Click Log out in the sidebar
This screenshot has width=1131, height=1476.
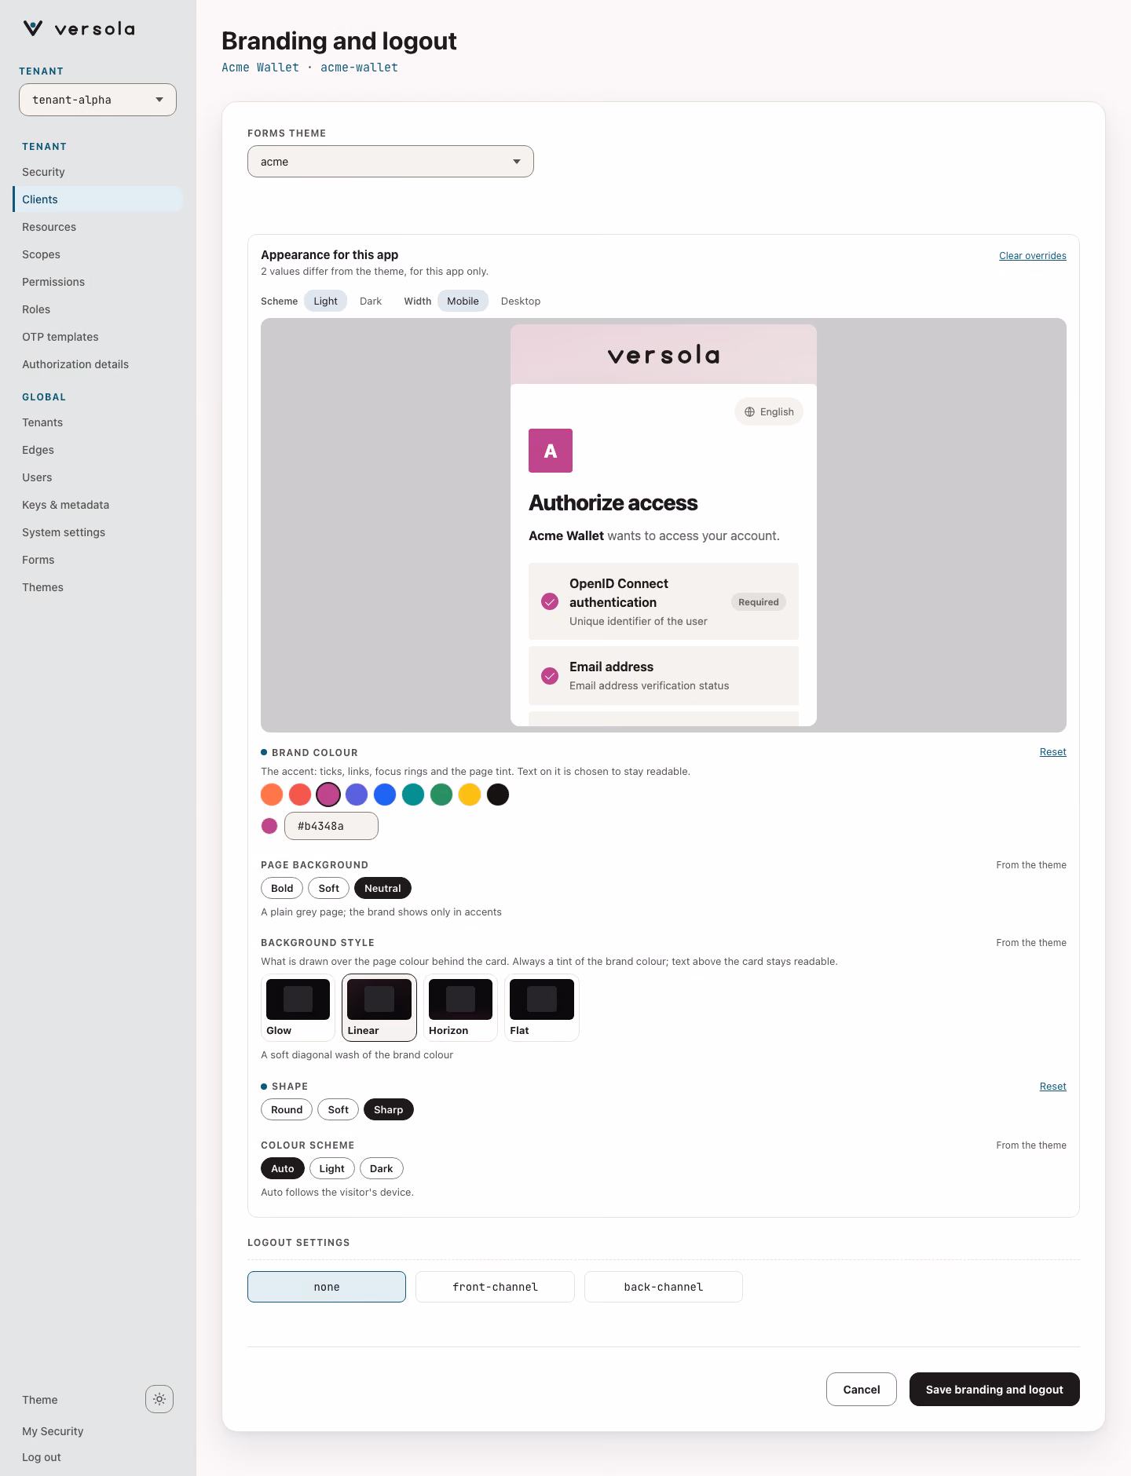tap(42, 1457)
